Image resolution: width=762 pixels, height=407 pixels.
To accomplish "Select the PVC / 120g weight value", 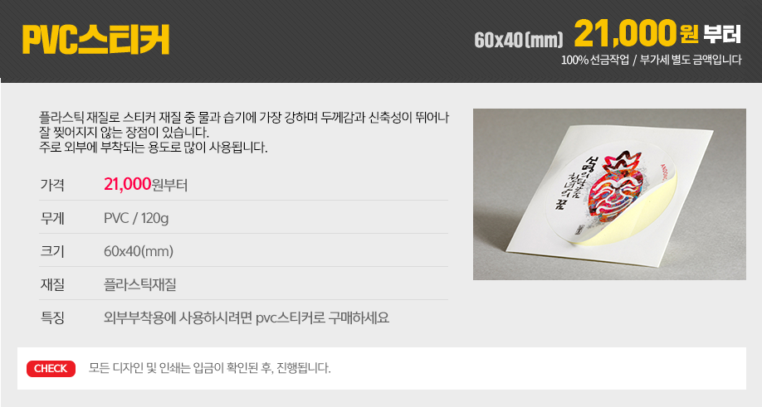I will coord(136,218).
